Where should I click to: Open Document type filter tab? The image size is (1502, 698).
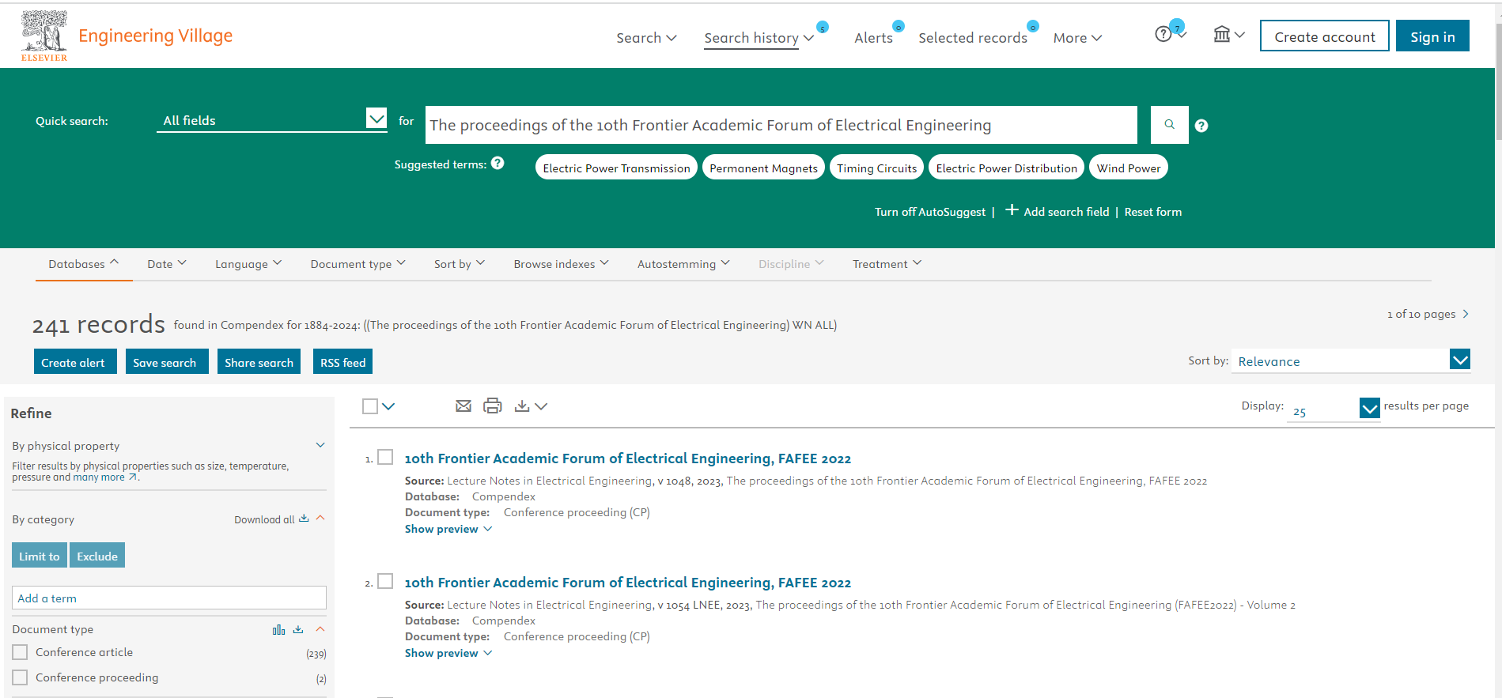click(358, 264)
